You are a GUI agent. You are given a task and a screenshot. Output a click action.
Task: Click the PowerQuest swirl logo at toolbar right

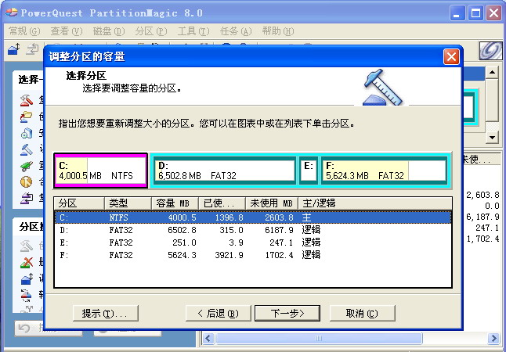[x=490, y=51]
